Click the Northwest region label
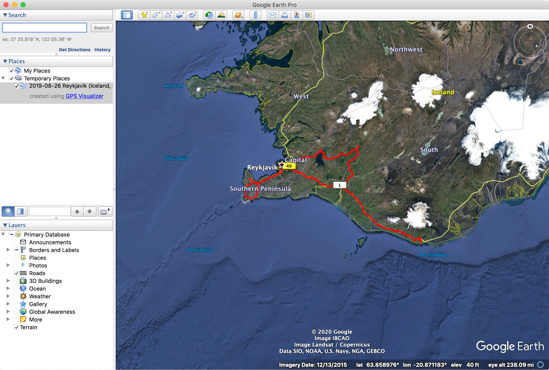 point(406,49)
